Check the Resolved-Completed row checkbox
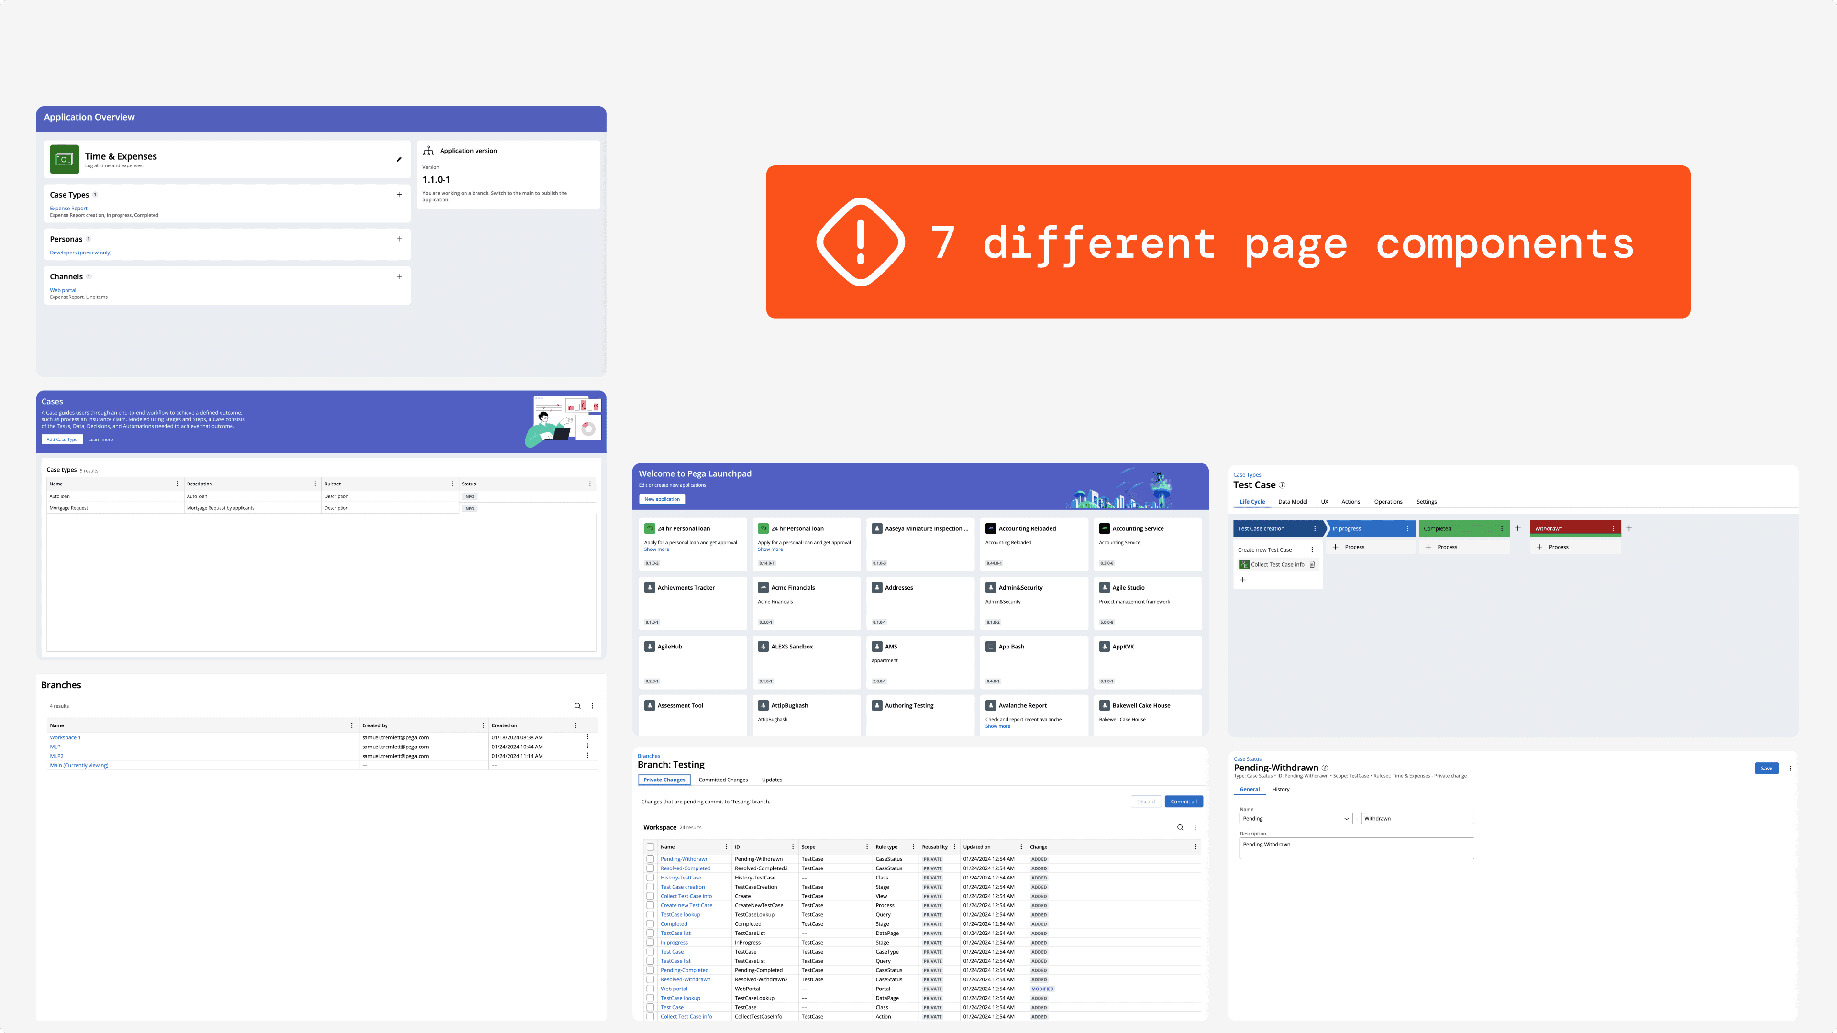1837x1033 pixels. (x=651, y=868)
